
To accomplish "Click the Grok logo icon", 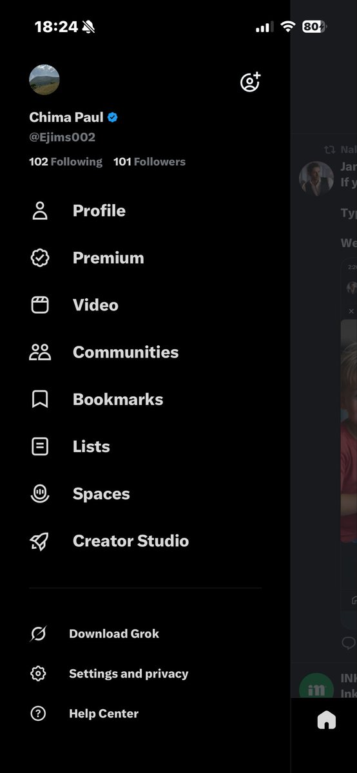I will tap(38, 634).
